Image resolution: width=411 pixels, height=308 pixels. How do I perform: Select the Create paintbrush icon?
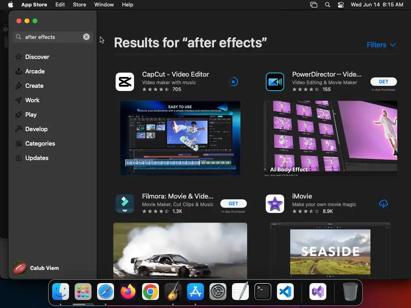tap(18, 86)
